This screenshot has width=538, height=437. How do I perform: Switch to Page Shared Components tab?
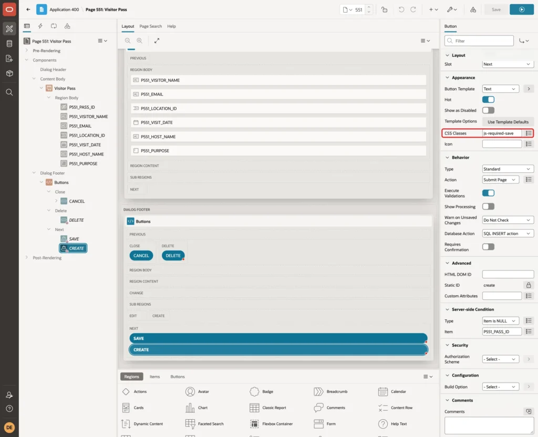point(67,26)
